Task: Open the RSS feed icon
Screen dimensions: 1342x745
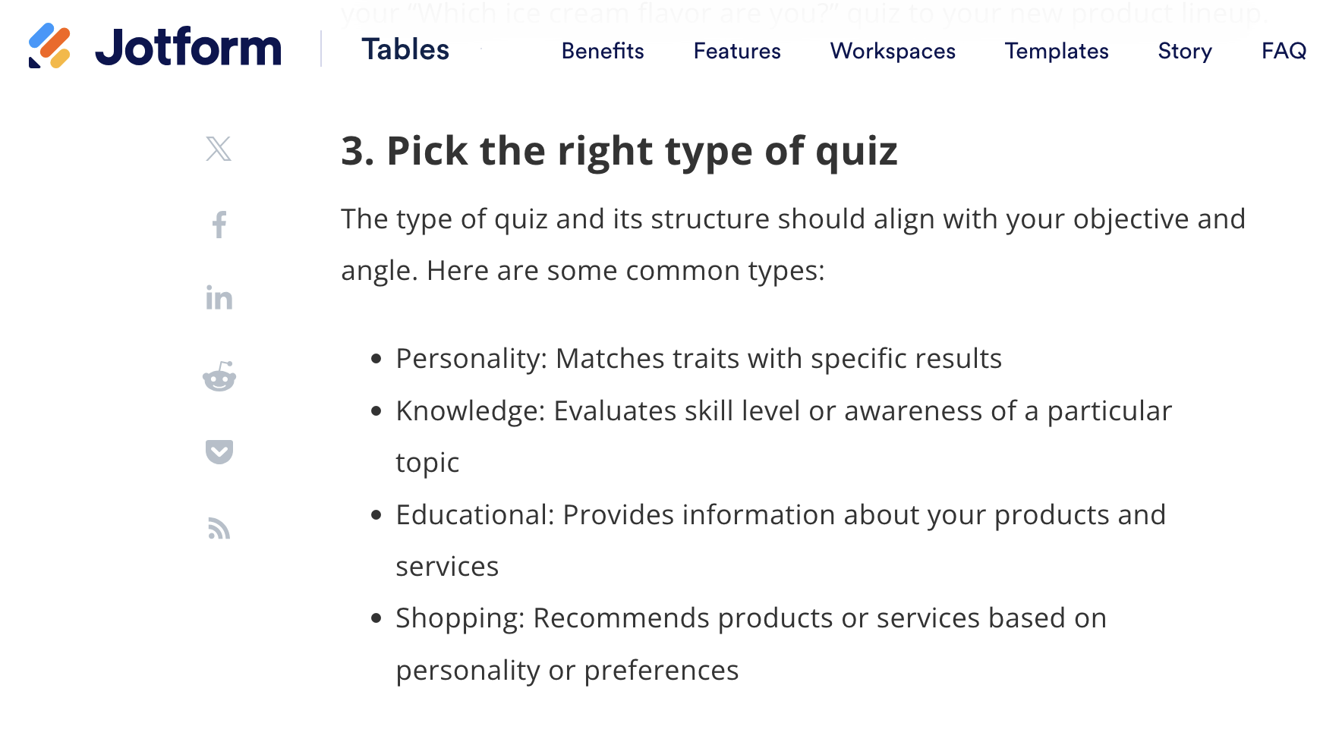Action: (219, 528)
